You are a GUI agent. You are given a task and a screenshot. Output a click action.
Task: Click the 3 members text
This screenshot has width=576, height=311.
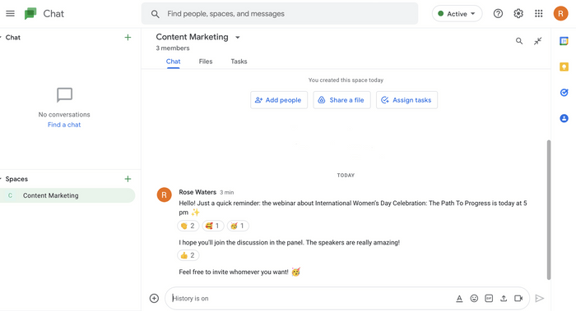point(173,48)
